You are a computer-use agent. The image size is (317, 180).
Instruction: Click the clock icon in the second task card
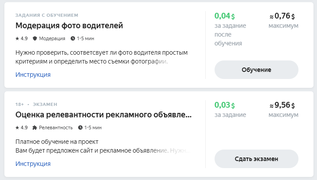click(80, 127)
